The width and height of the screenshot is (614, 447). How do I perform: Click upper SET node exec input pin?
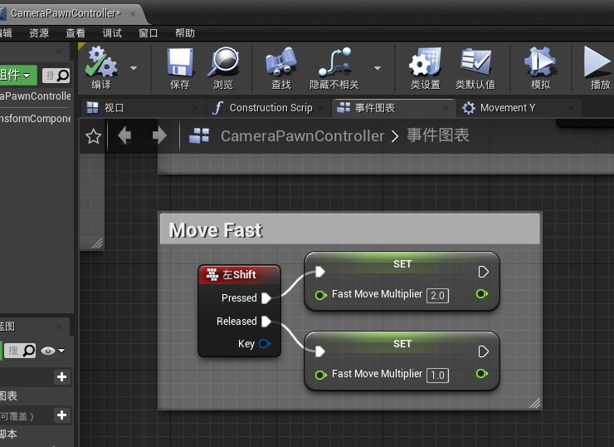pyautogui.click(x=320, y=272)
